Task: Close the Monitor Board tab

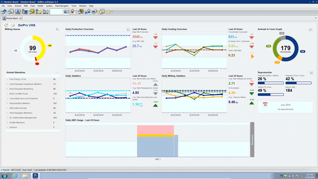Action: coord(21,18)
